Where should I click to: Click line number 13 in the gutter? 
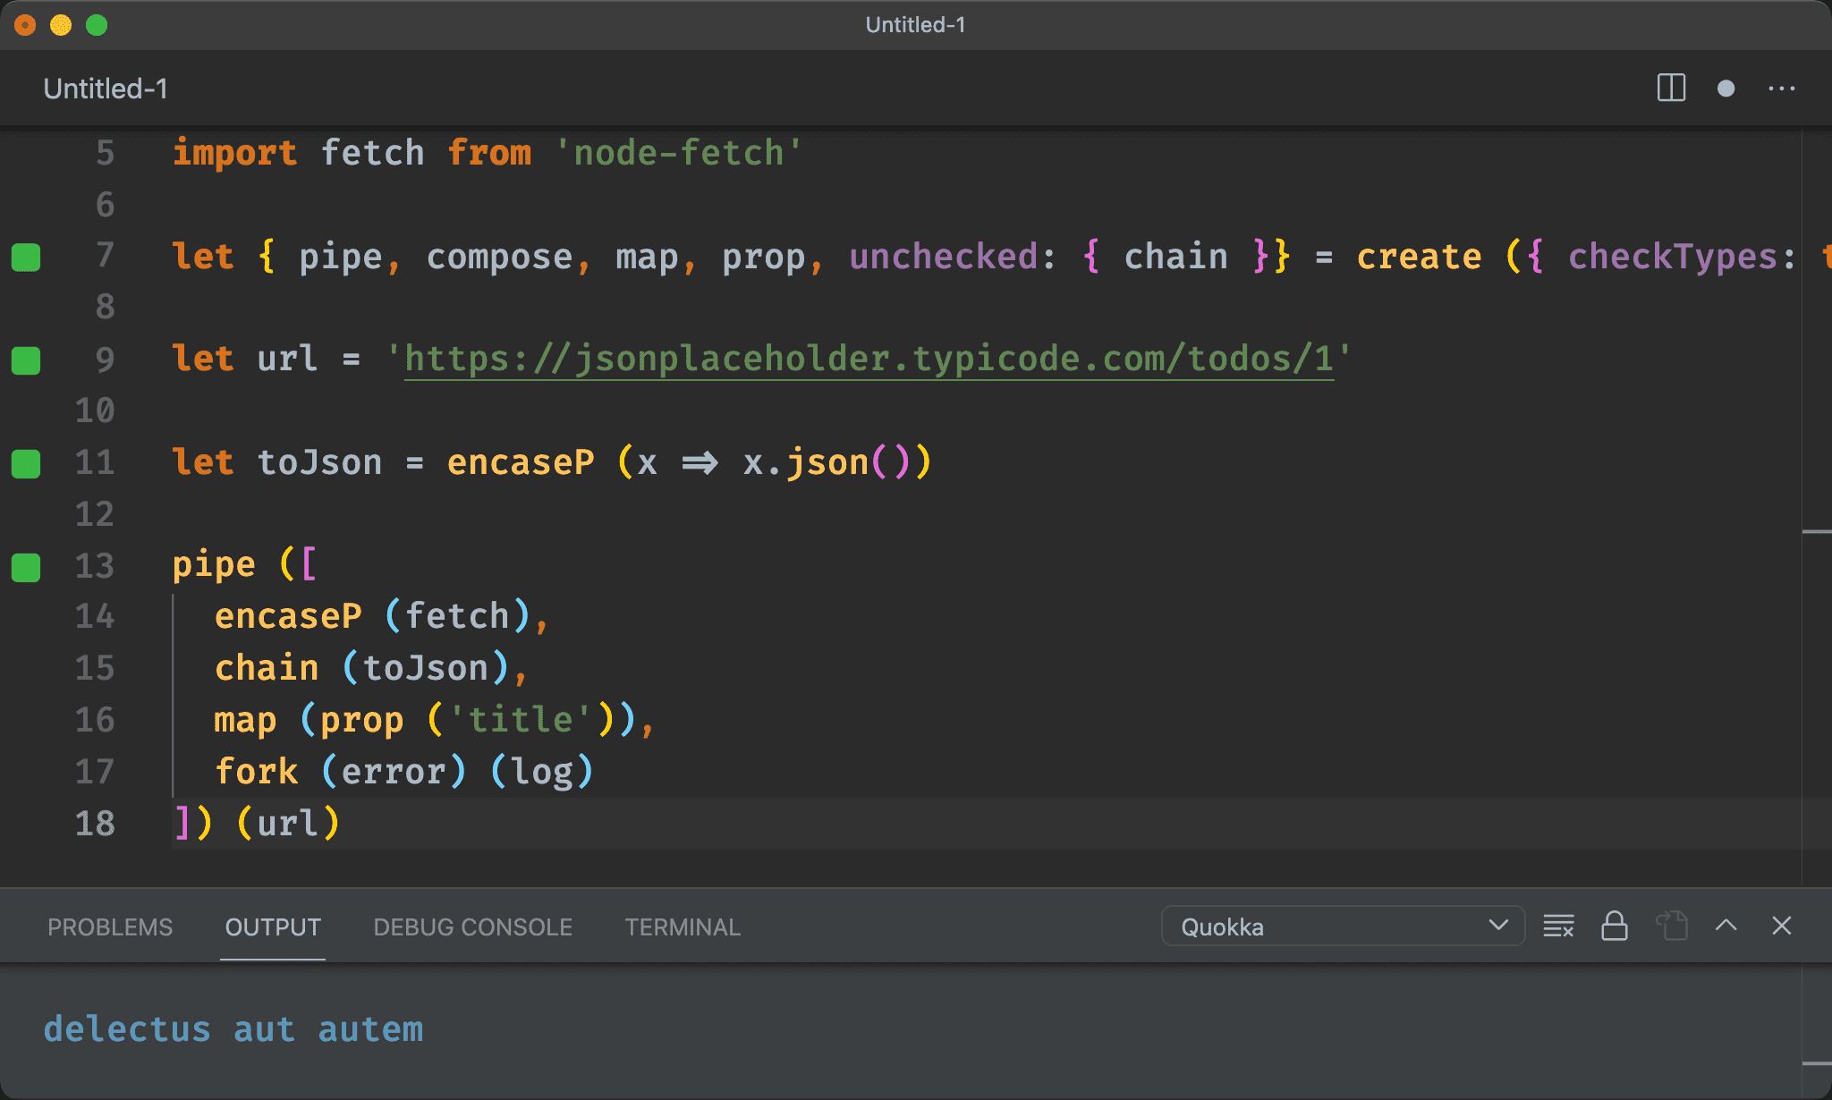click(95, 565)
